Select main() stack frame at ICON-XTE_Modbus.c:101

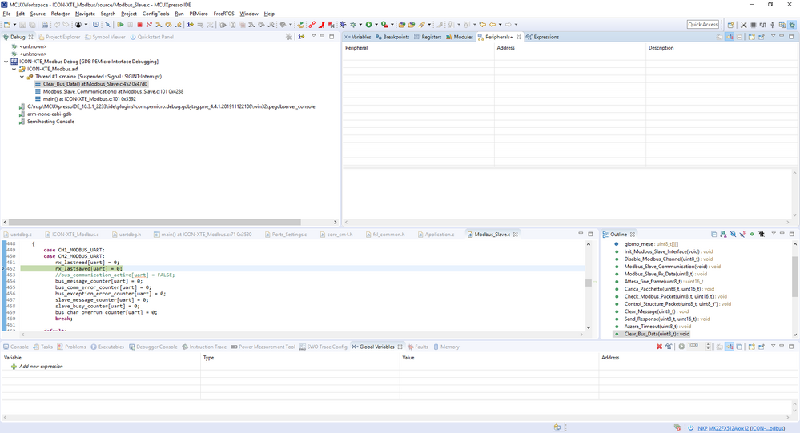point(89,99)
